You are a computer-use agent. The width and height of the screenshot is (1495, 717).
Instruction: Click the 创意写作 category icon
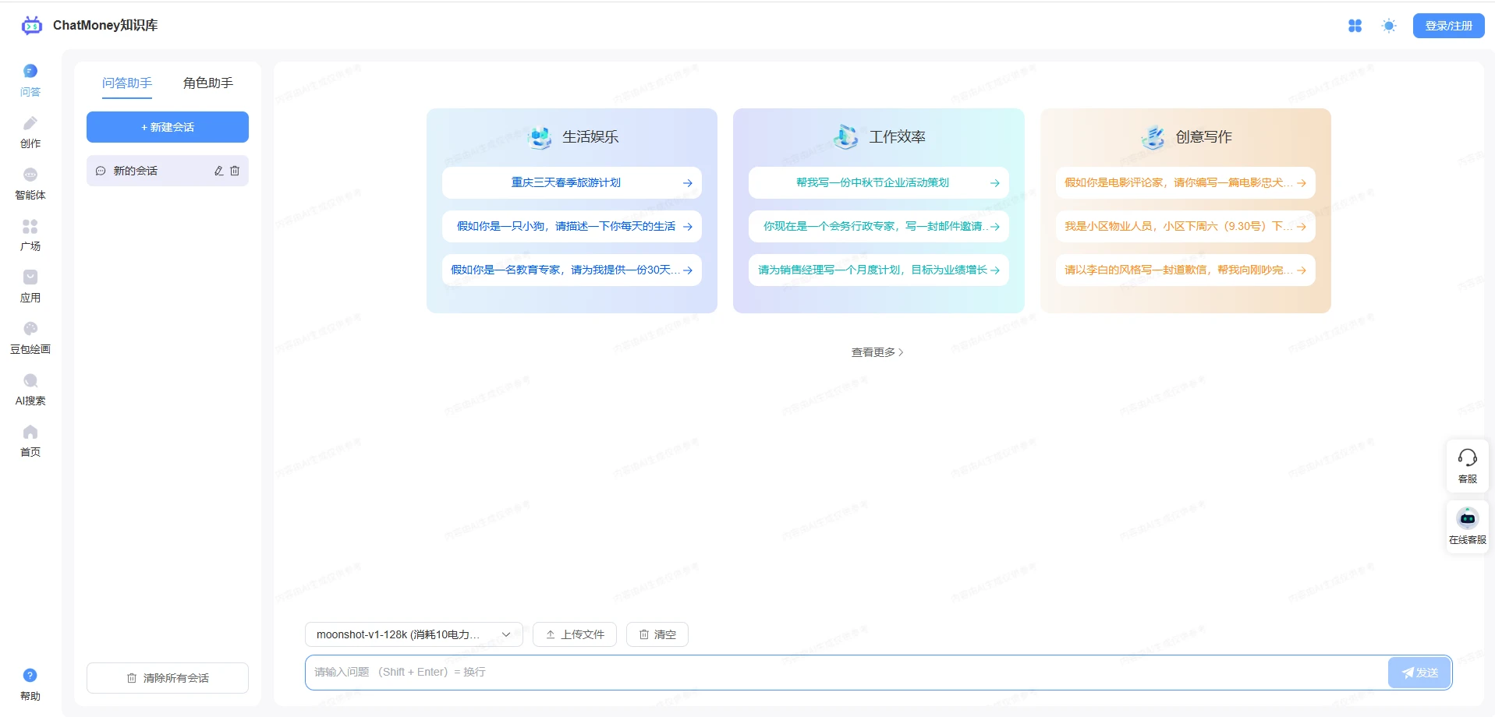[x=1153, y=137]
